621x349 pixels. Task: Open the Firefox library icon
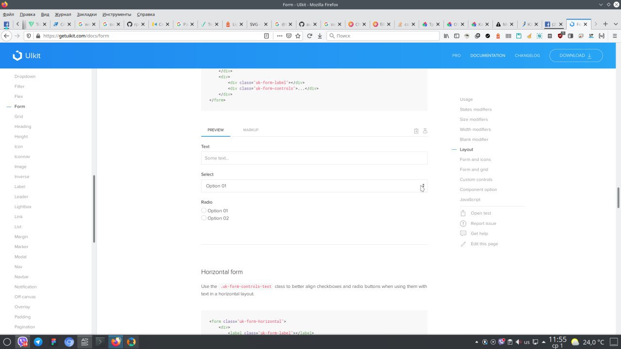[x=446, y=36]
